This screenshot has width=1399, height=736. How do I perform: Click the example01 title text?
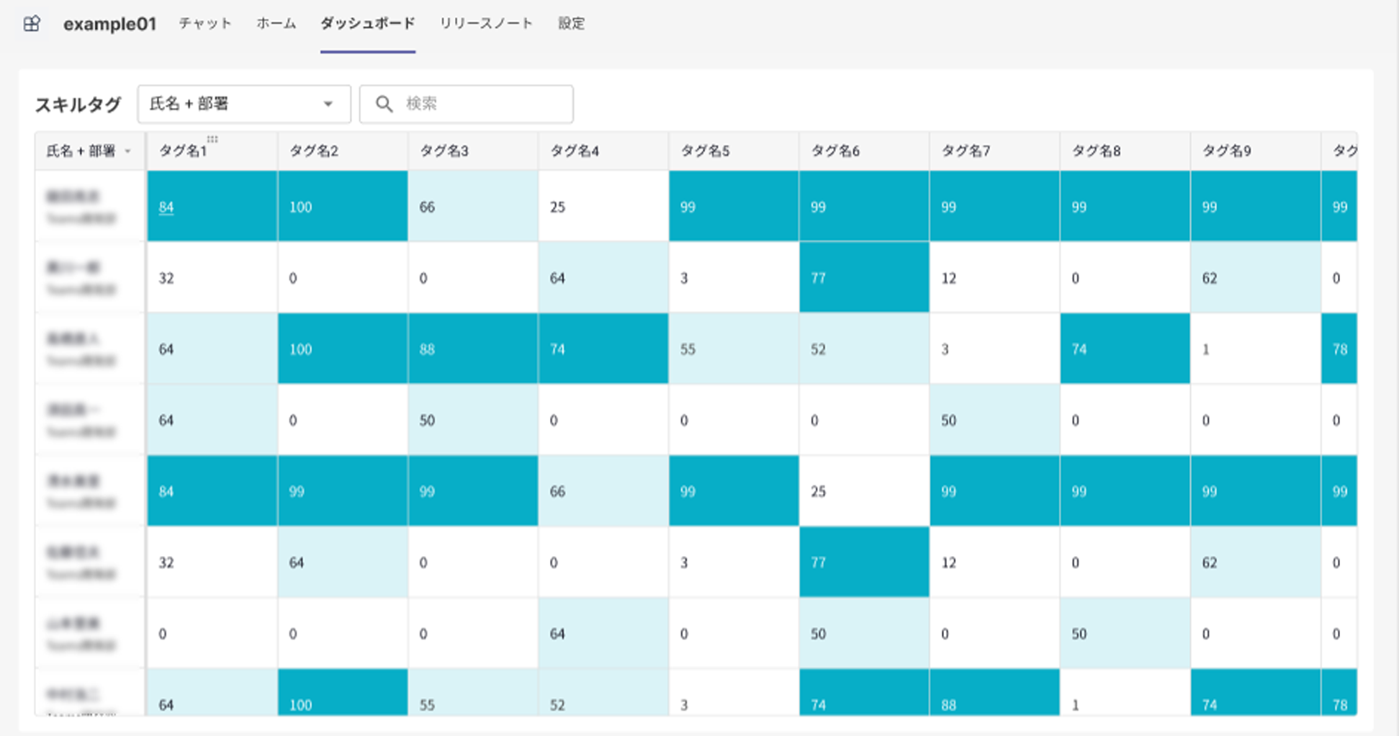pyautogui.click(x=109, y=24)
